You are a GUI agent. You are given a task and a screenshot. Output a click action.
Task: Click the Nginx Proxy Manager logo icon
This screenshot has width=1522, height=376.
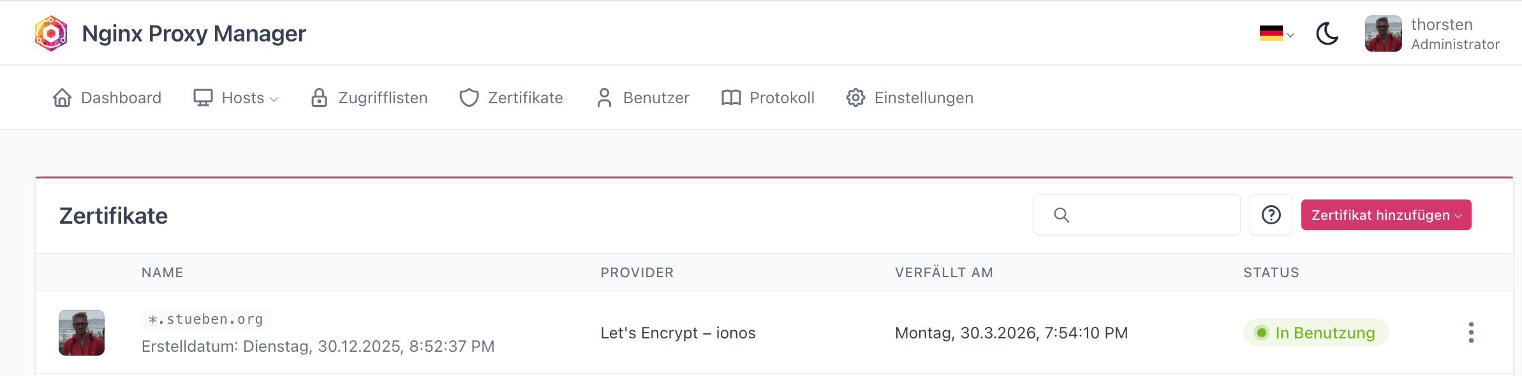pos(51,34)
